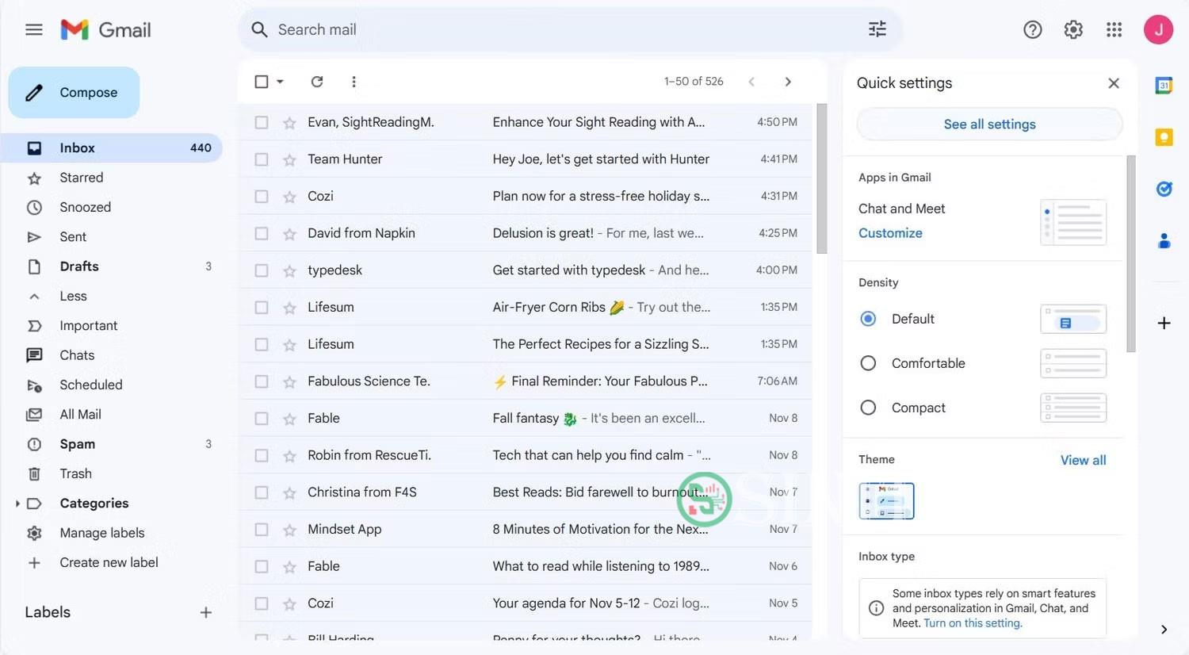This screenshot has height=655, width=1189.
Task: Select the master select-all checkbox
Action: pos(262,82)
